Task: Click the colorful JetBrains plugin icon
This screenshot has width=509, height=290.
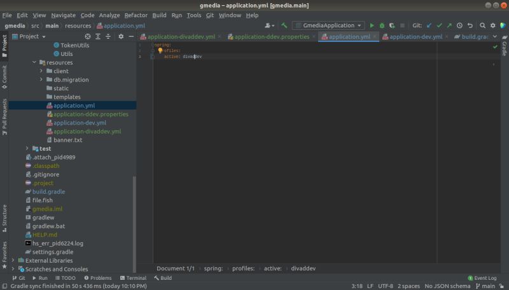Action: [503, 25]
